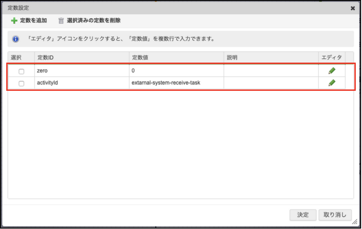The width and height of the screenshot is (362, 229).
Task: Click empty 説明 cell in zero row
Action: (x=271, y=71)
